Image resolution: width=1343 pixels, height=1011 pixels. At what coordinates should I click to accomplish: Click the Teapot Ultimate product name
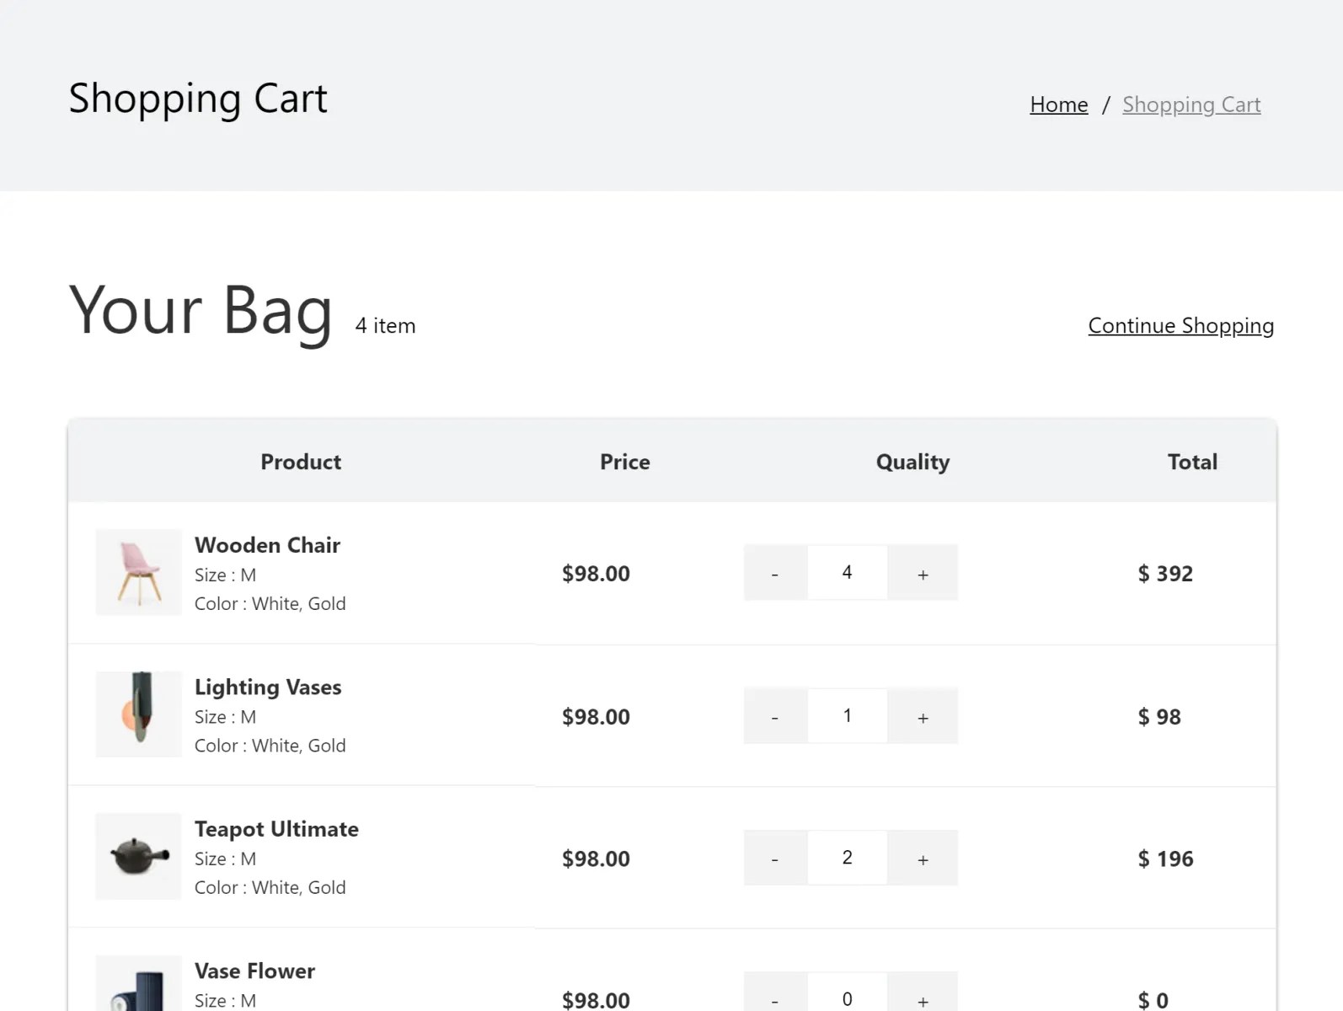coord(276,829)
